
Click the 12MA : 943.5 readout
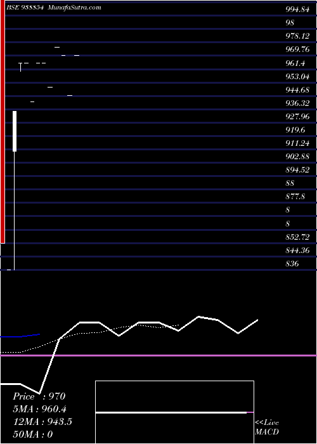point(42,422)
